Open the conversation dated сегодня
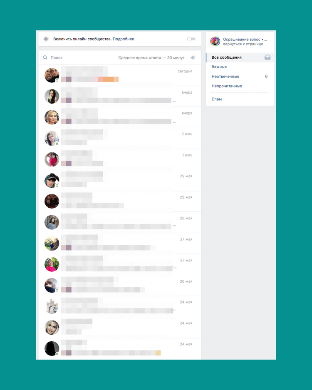This screenshot has width=312, height=390. [x=120, y=75]
